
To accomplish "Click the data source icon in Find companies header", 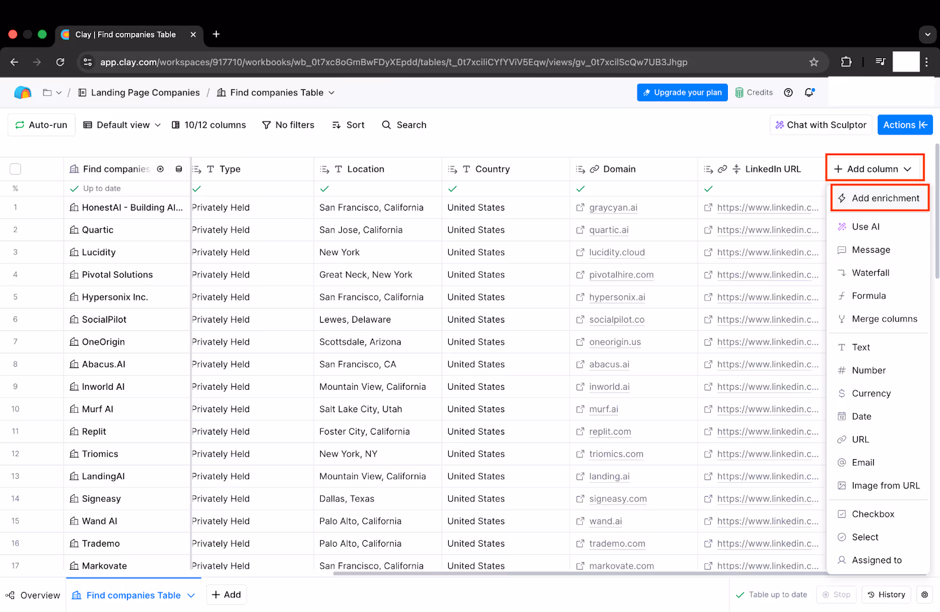I will click(x=179, y=169).
